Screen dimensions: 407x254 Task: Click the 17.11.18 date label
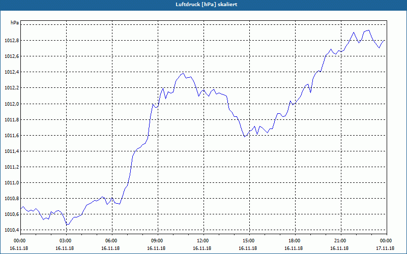(385, 248)
